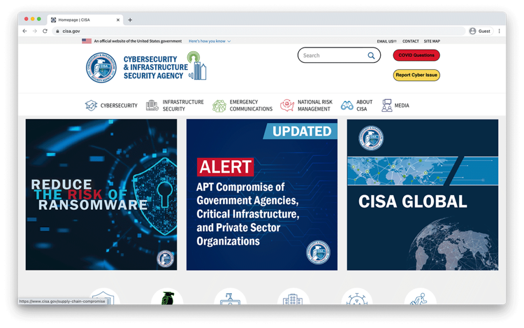Click the Media people icon
The image size is (524, 328).
387,105
